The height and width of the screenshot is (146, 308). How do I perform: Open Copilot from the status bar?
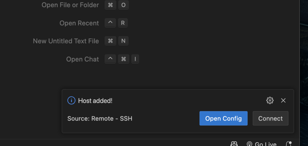point(234,144)
